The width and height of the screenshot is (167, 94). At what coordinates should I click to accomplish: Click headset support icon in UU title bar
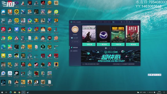pyautogui.click(x=124, y=22)
